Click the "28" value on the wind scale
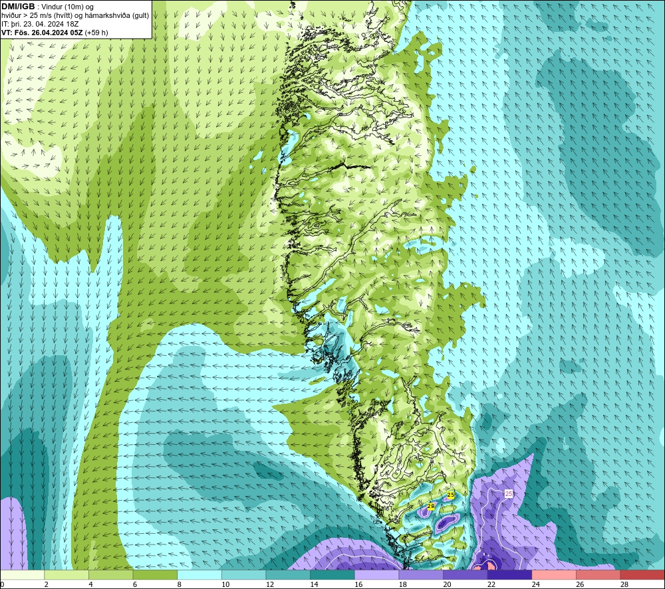 click(x=624, y=584)
